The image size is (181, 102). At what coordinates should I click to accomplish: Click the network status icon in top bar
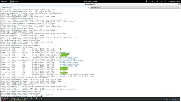point(165,1)
